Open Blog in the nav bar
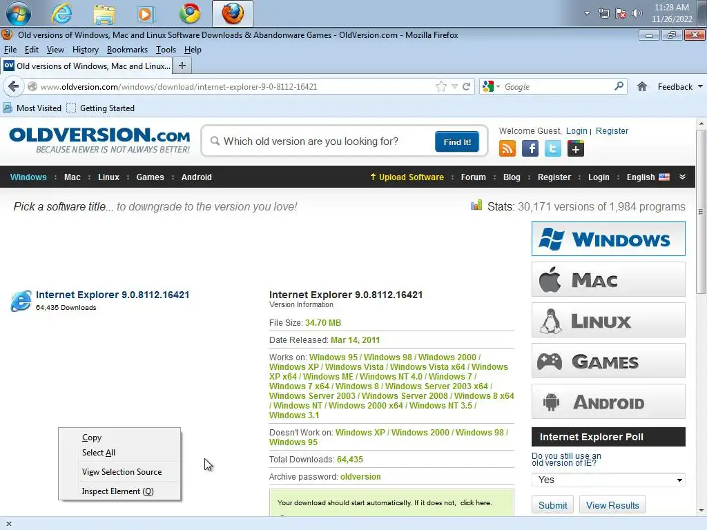Screen dimensions: 707x530 (512, 177)
